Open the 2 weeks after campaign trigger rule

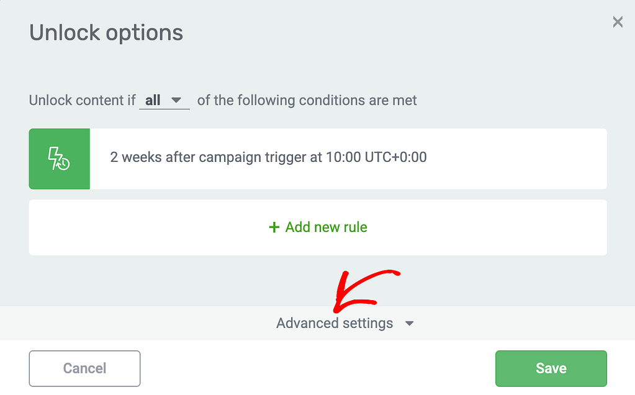318,159
